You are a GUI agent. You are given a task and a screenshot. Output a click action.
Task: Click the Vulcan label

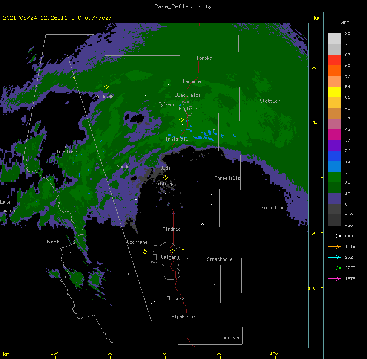231,338
